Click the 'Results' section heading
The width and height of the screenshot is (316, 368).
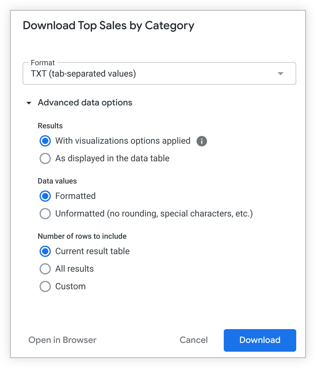[50, 126]
